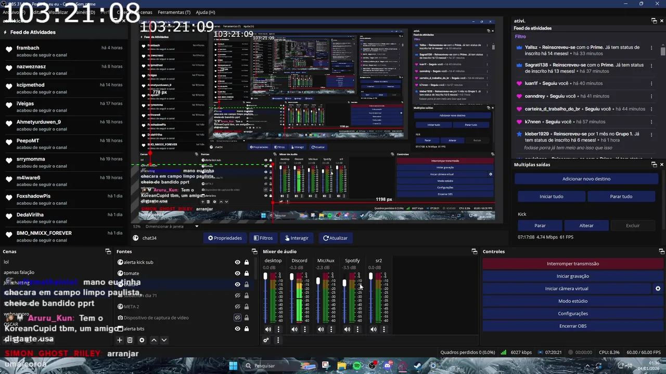Show the META 2 source
This screenshot has height=374, width=666.
tap(238, 306)
